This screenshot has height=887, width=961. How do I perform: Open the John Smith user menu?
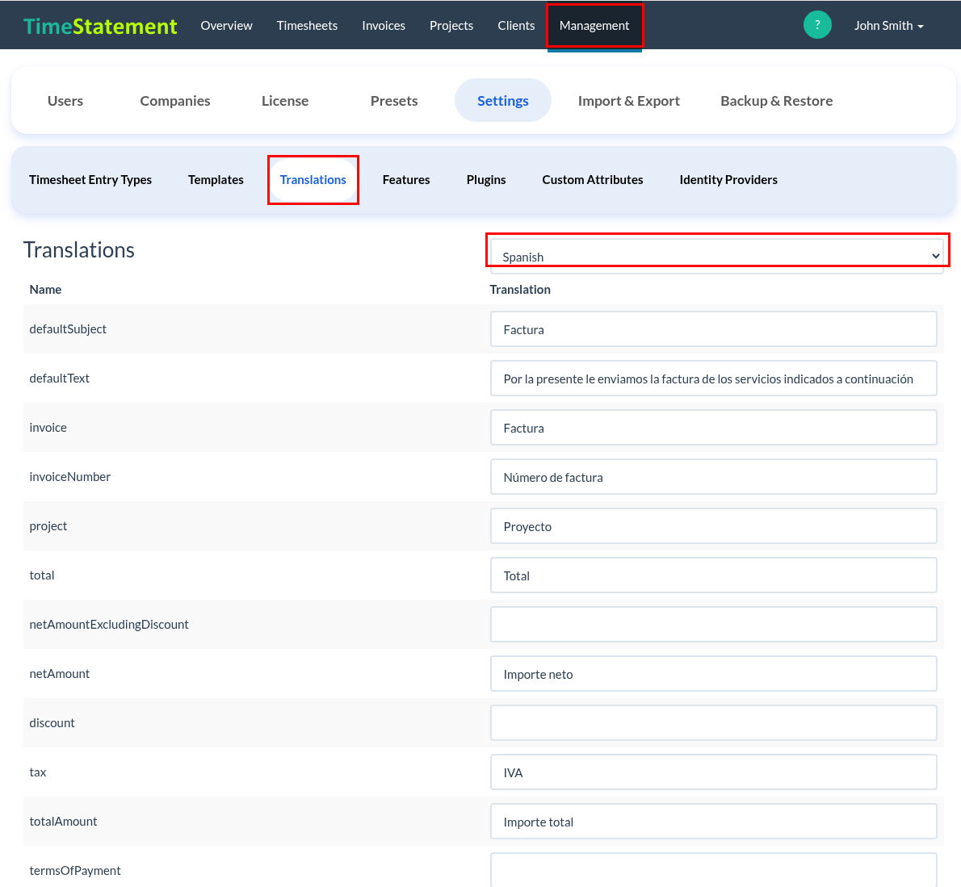click(888, 26)
